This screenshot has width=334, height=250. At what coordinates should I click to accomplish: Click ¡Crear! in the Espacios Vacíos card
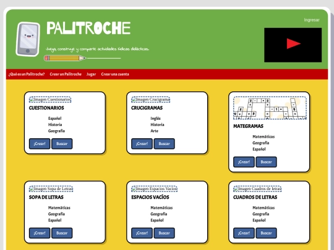tap(142, 233)
